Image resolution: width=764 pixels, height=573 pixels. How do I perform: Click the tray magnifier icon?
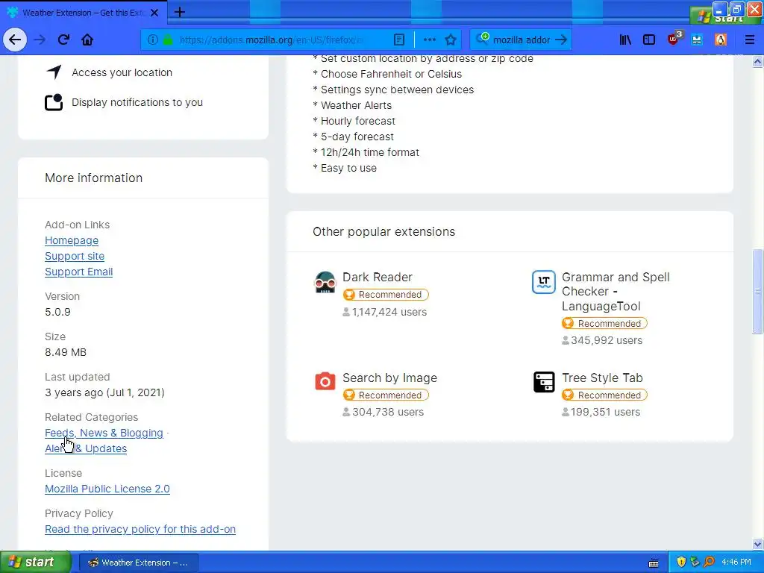pos(710,563)
